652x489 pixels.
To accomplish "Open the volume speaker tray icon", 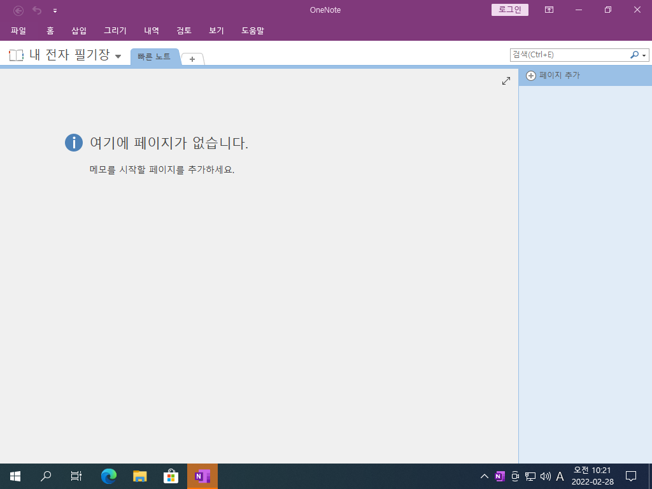I will [545, 476].
